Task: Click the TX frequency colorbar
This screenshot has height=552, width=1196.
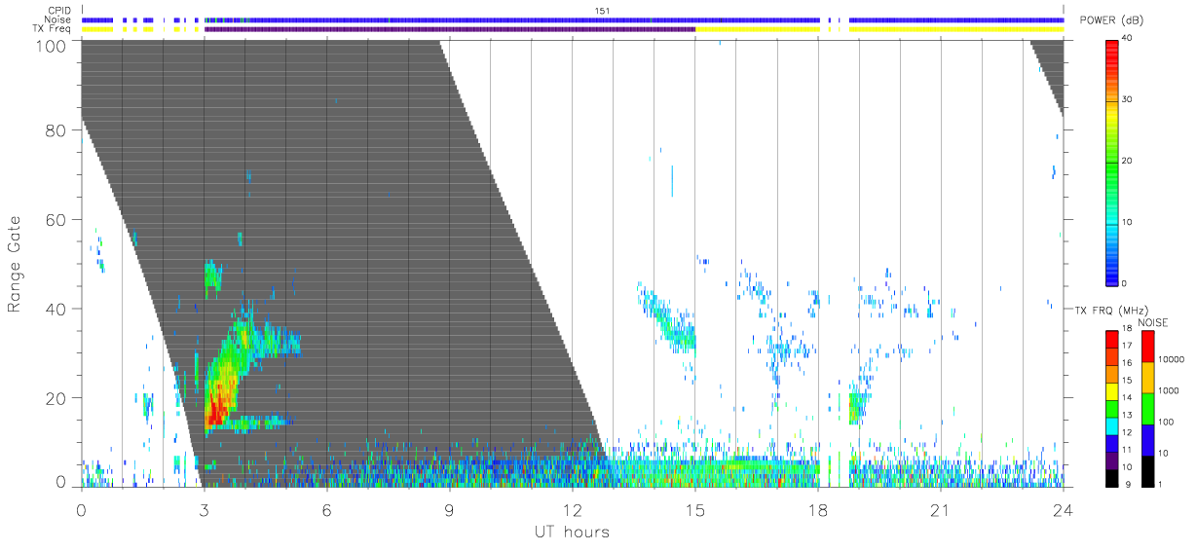Action: pos(1112,408)
